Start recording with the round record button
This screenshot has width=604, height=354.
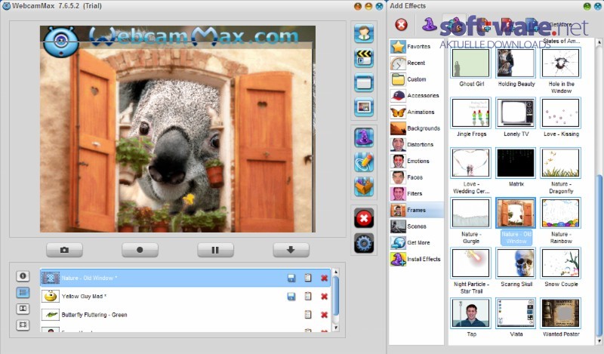click(140, 250)
